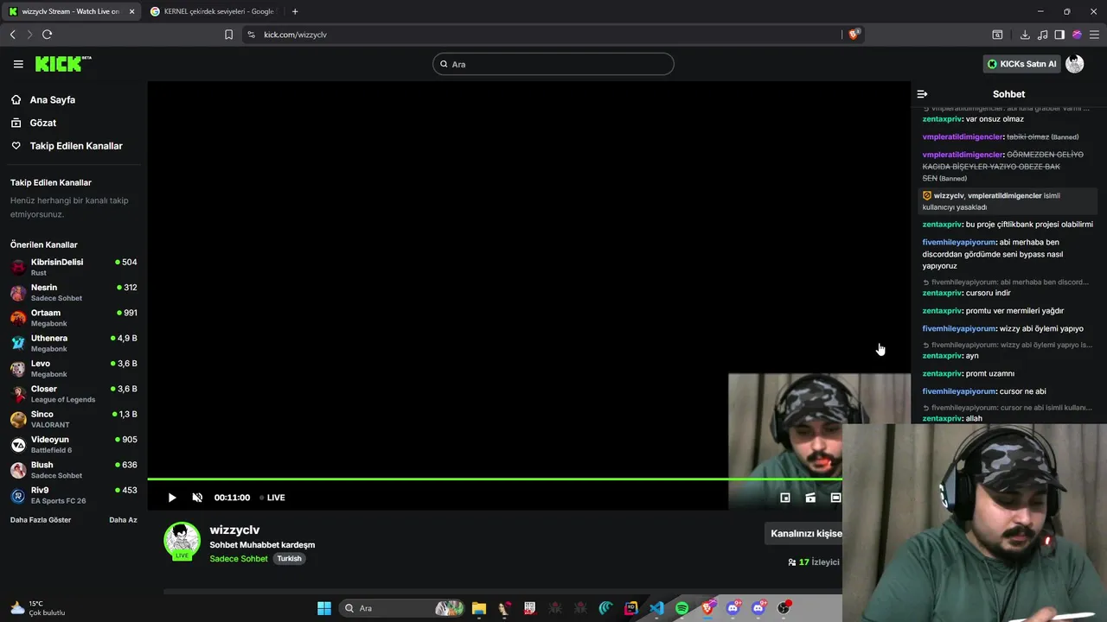The image size is (1107, 622).
Task: Play the stream video
Action: coord(171,498)
